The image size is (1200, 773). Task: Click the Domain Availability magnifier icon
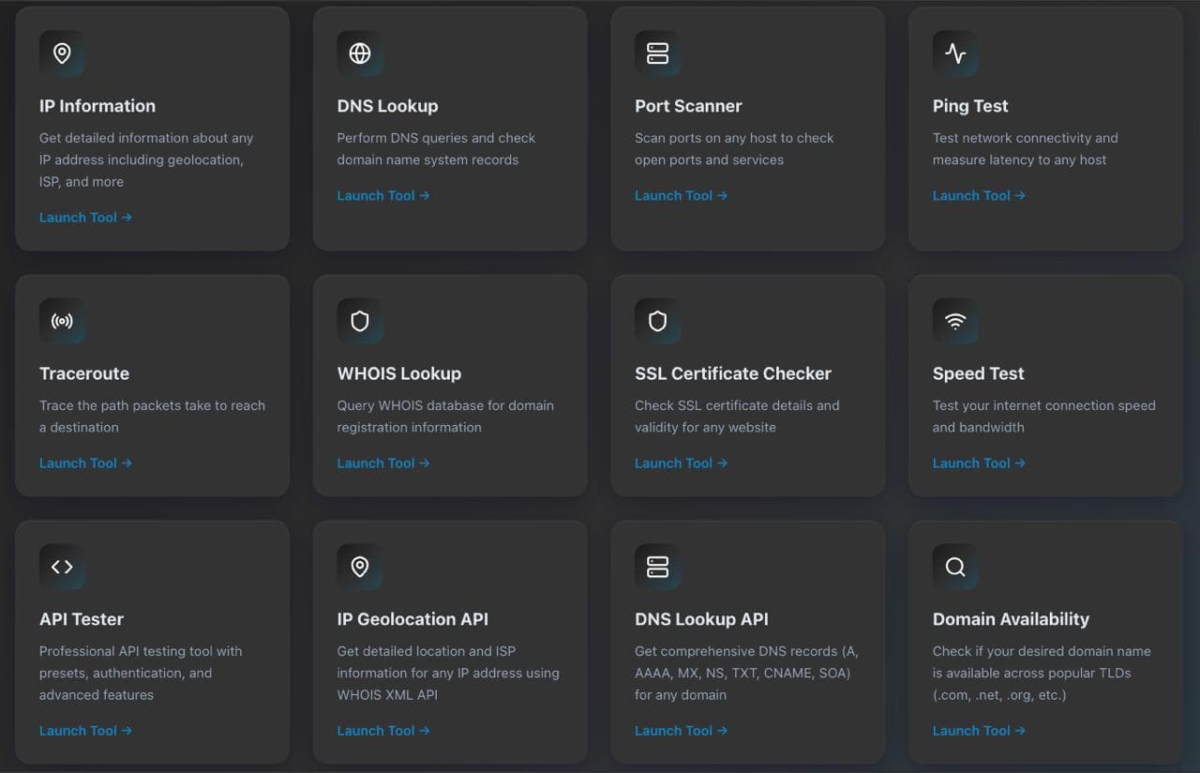coord(954,567)
